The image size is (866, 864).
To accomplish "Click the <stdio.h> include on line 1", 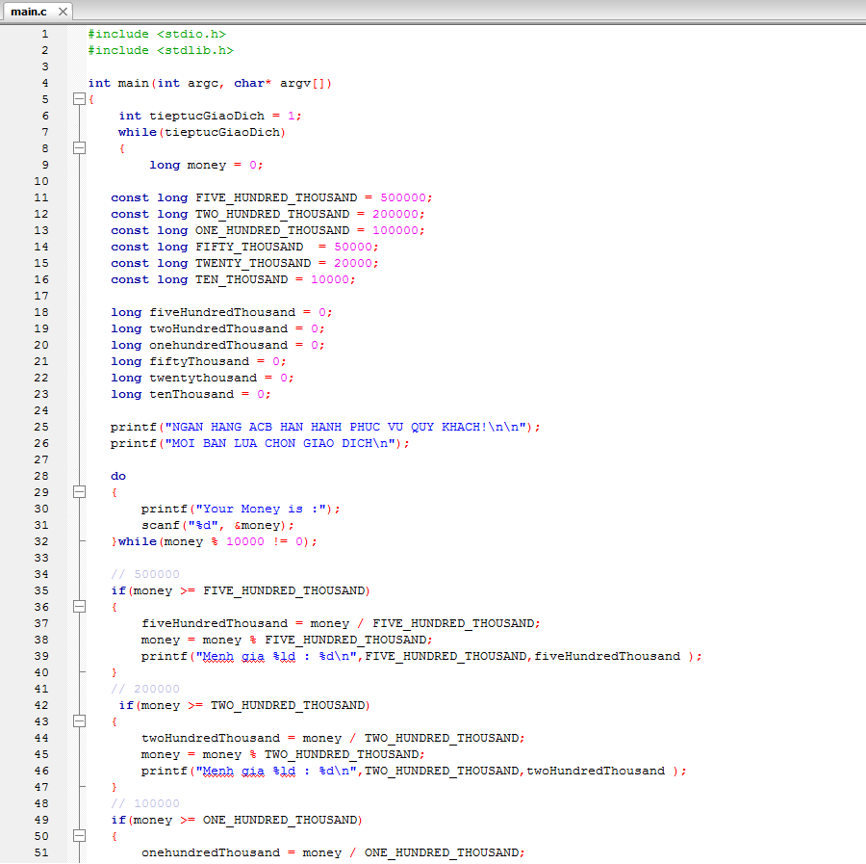I will click(191, 34).
